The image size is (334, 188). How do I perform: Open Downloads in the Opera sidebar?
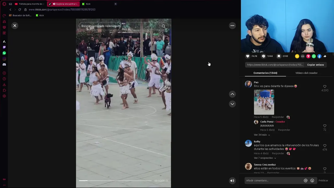4,85
